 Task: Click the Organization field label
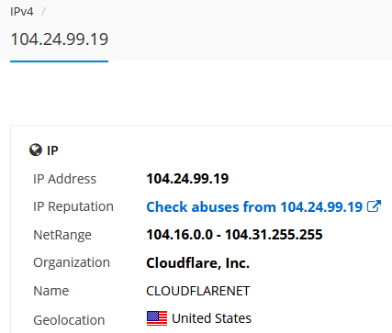[x=72, y=263]
